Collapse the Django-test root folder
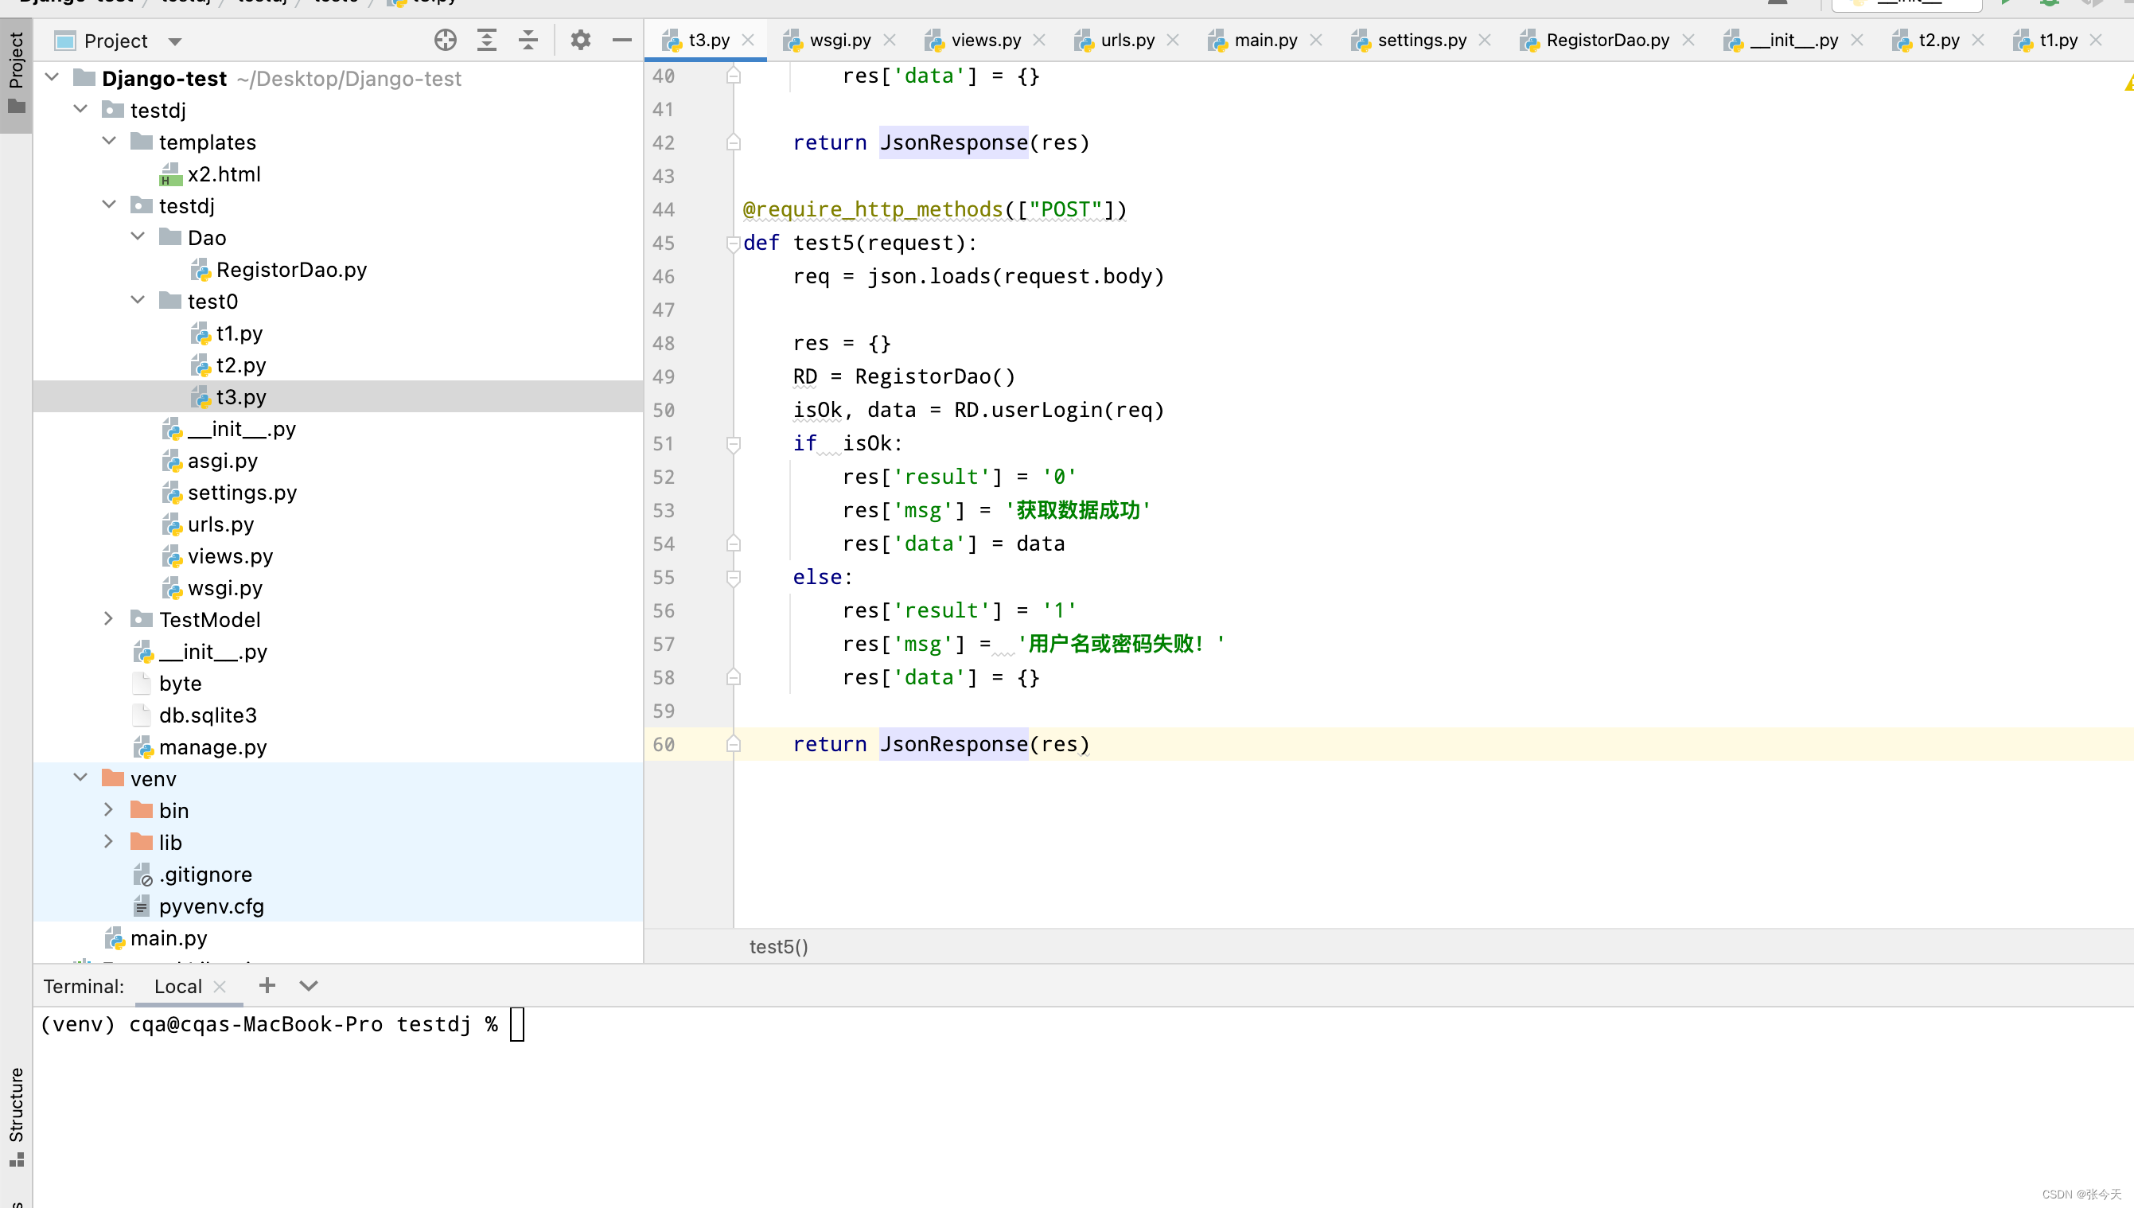This screenshot has height=1208, width=2134. tap(52, 77)
